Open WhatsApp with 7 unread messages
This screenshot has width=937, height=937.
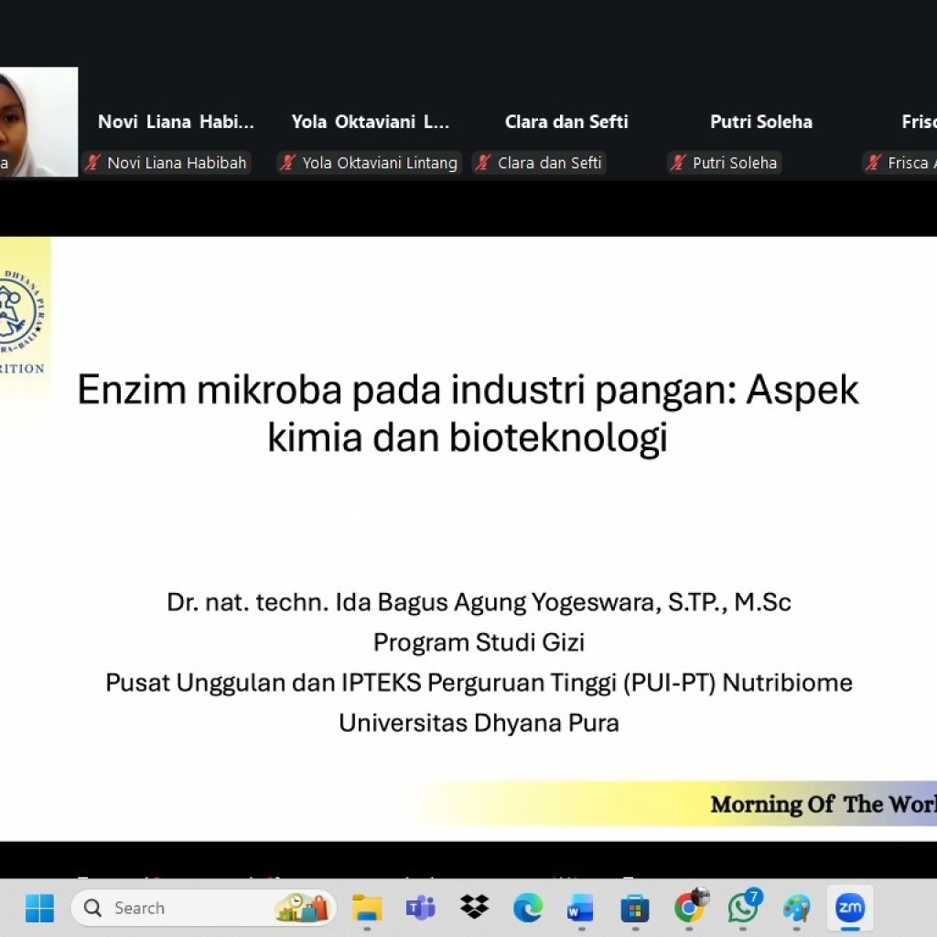click(743, 908)
